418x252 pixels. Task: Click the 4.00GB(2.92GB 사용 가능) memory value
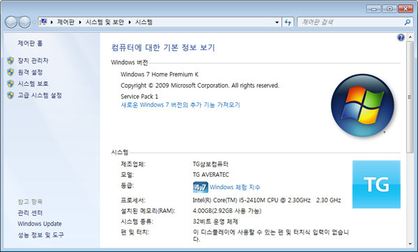pyautogui.click(x=227, y=211)
